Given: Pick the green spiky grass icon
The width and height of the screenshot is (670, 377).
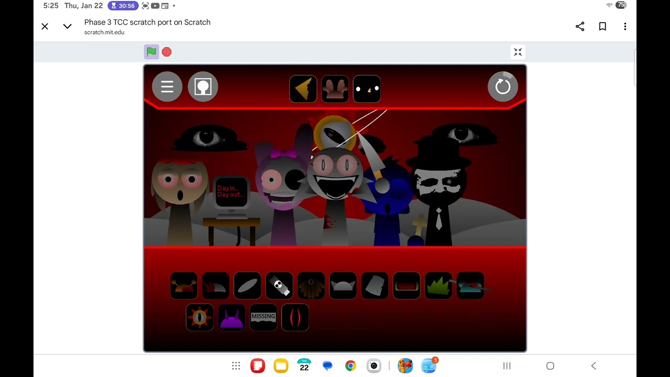Looking at the screenshot, I should (439, 286).
